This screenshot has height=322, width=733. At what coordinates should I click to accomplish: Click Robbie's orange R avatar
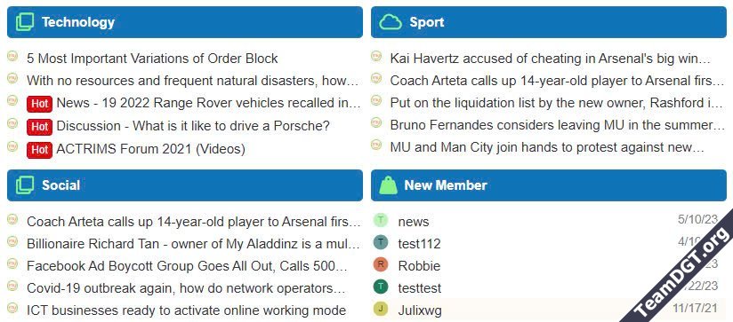[x=381, y=264]
